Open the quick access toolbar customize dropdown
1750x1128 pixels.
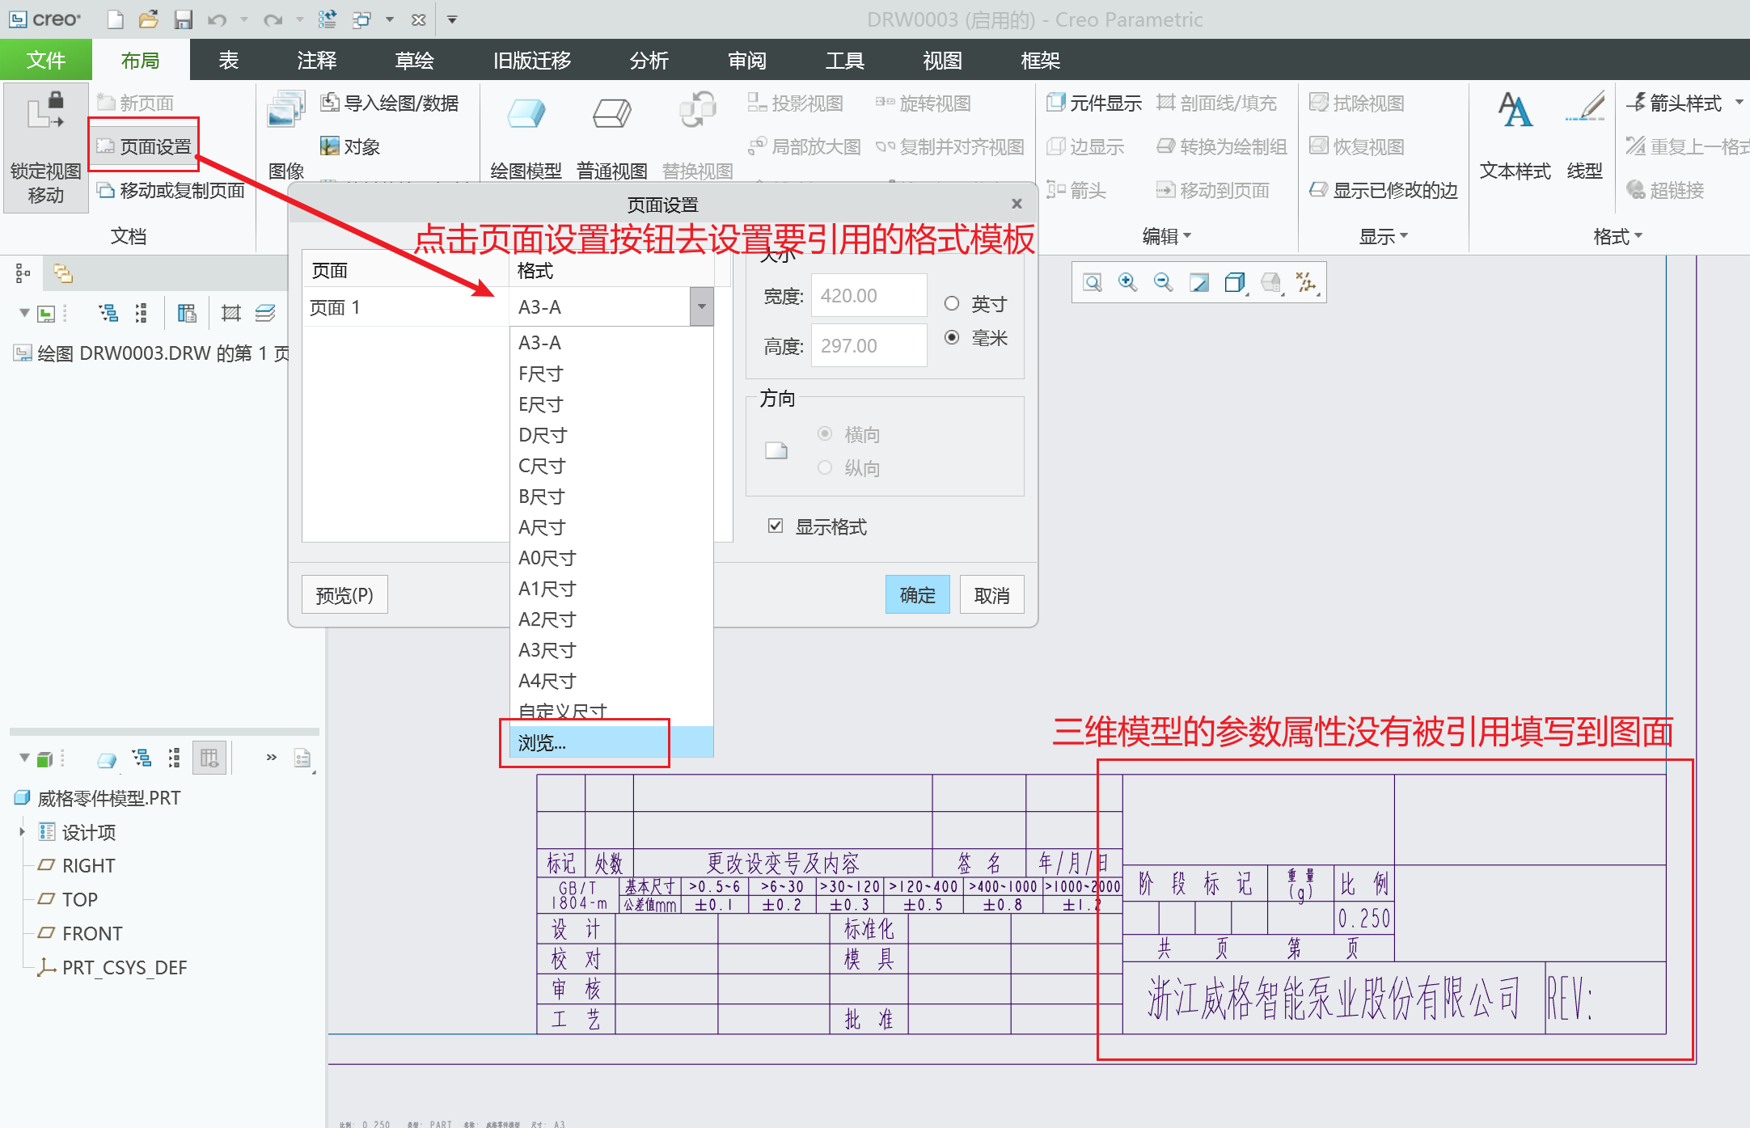[452, 19]
